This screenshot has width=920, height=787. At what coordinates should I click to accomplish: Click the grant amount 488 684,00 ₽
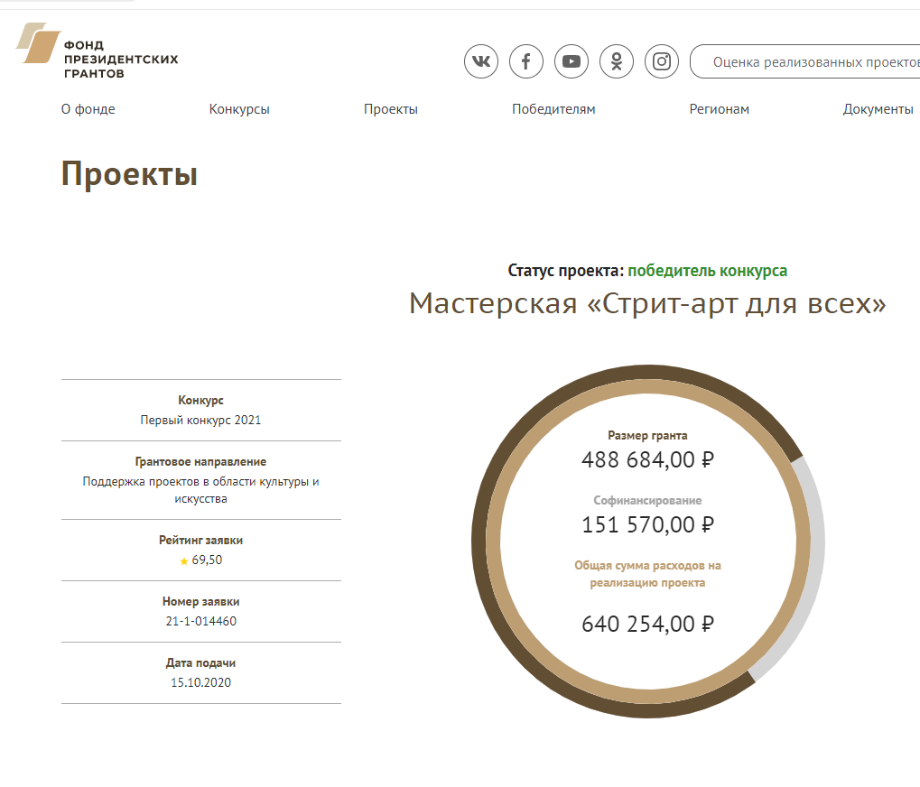647,459
